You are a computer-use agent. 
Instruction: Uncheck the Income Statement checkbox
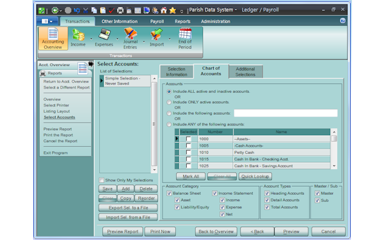point(215,193)
